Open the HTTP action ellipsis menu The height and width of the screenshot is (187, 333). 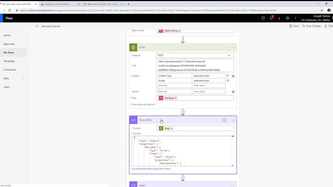(x=233, y=48)
